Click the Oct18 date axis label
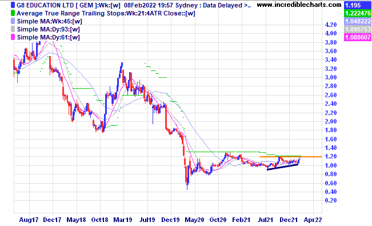 click(x=99, y=220)
